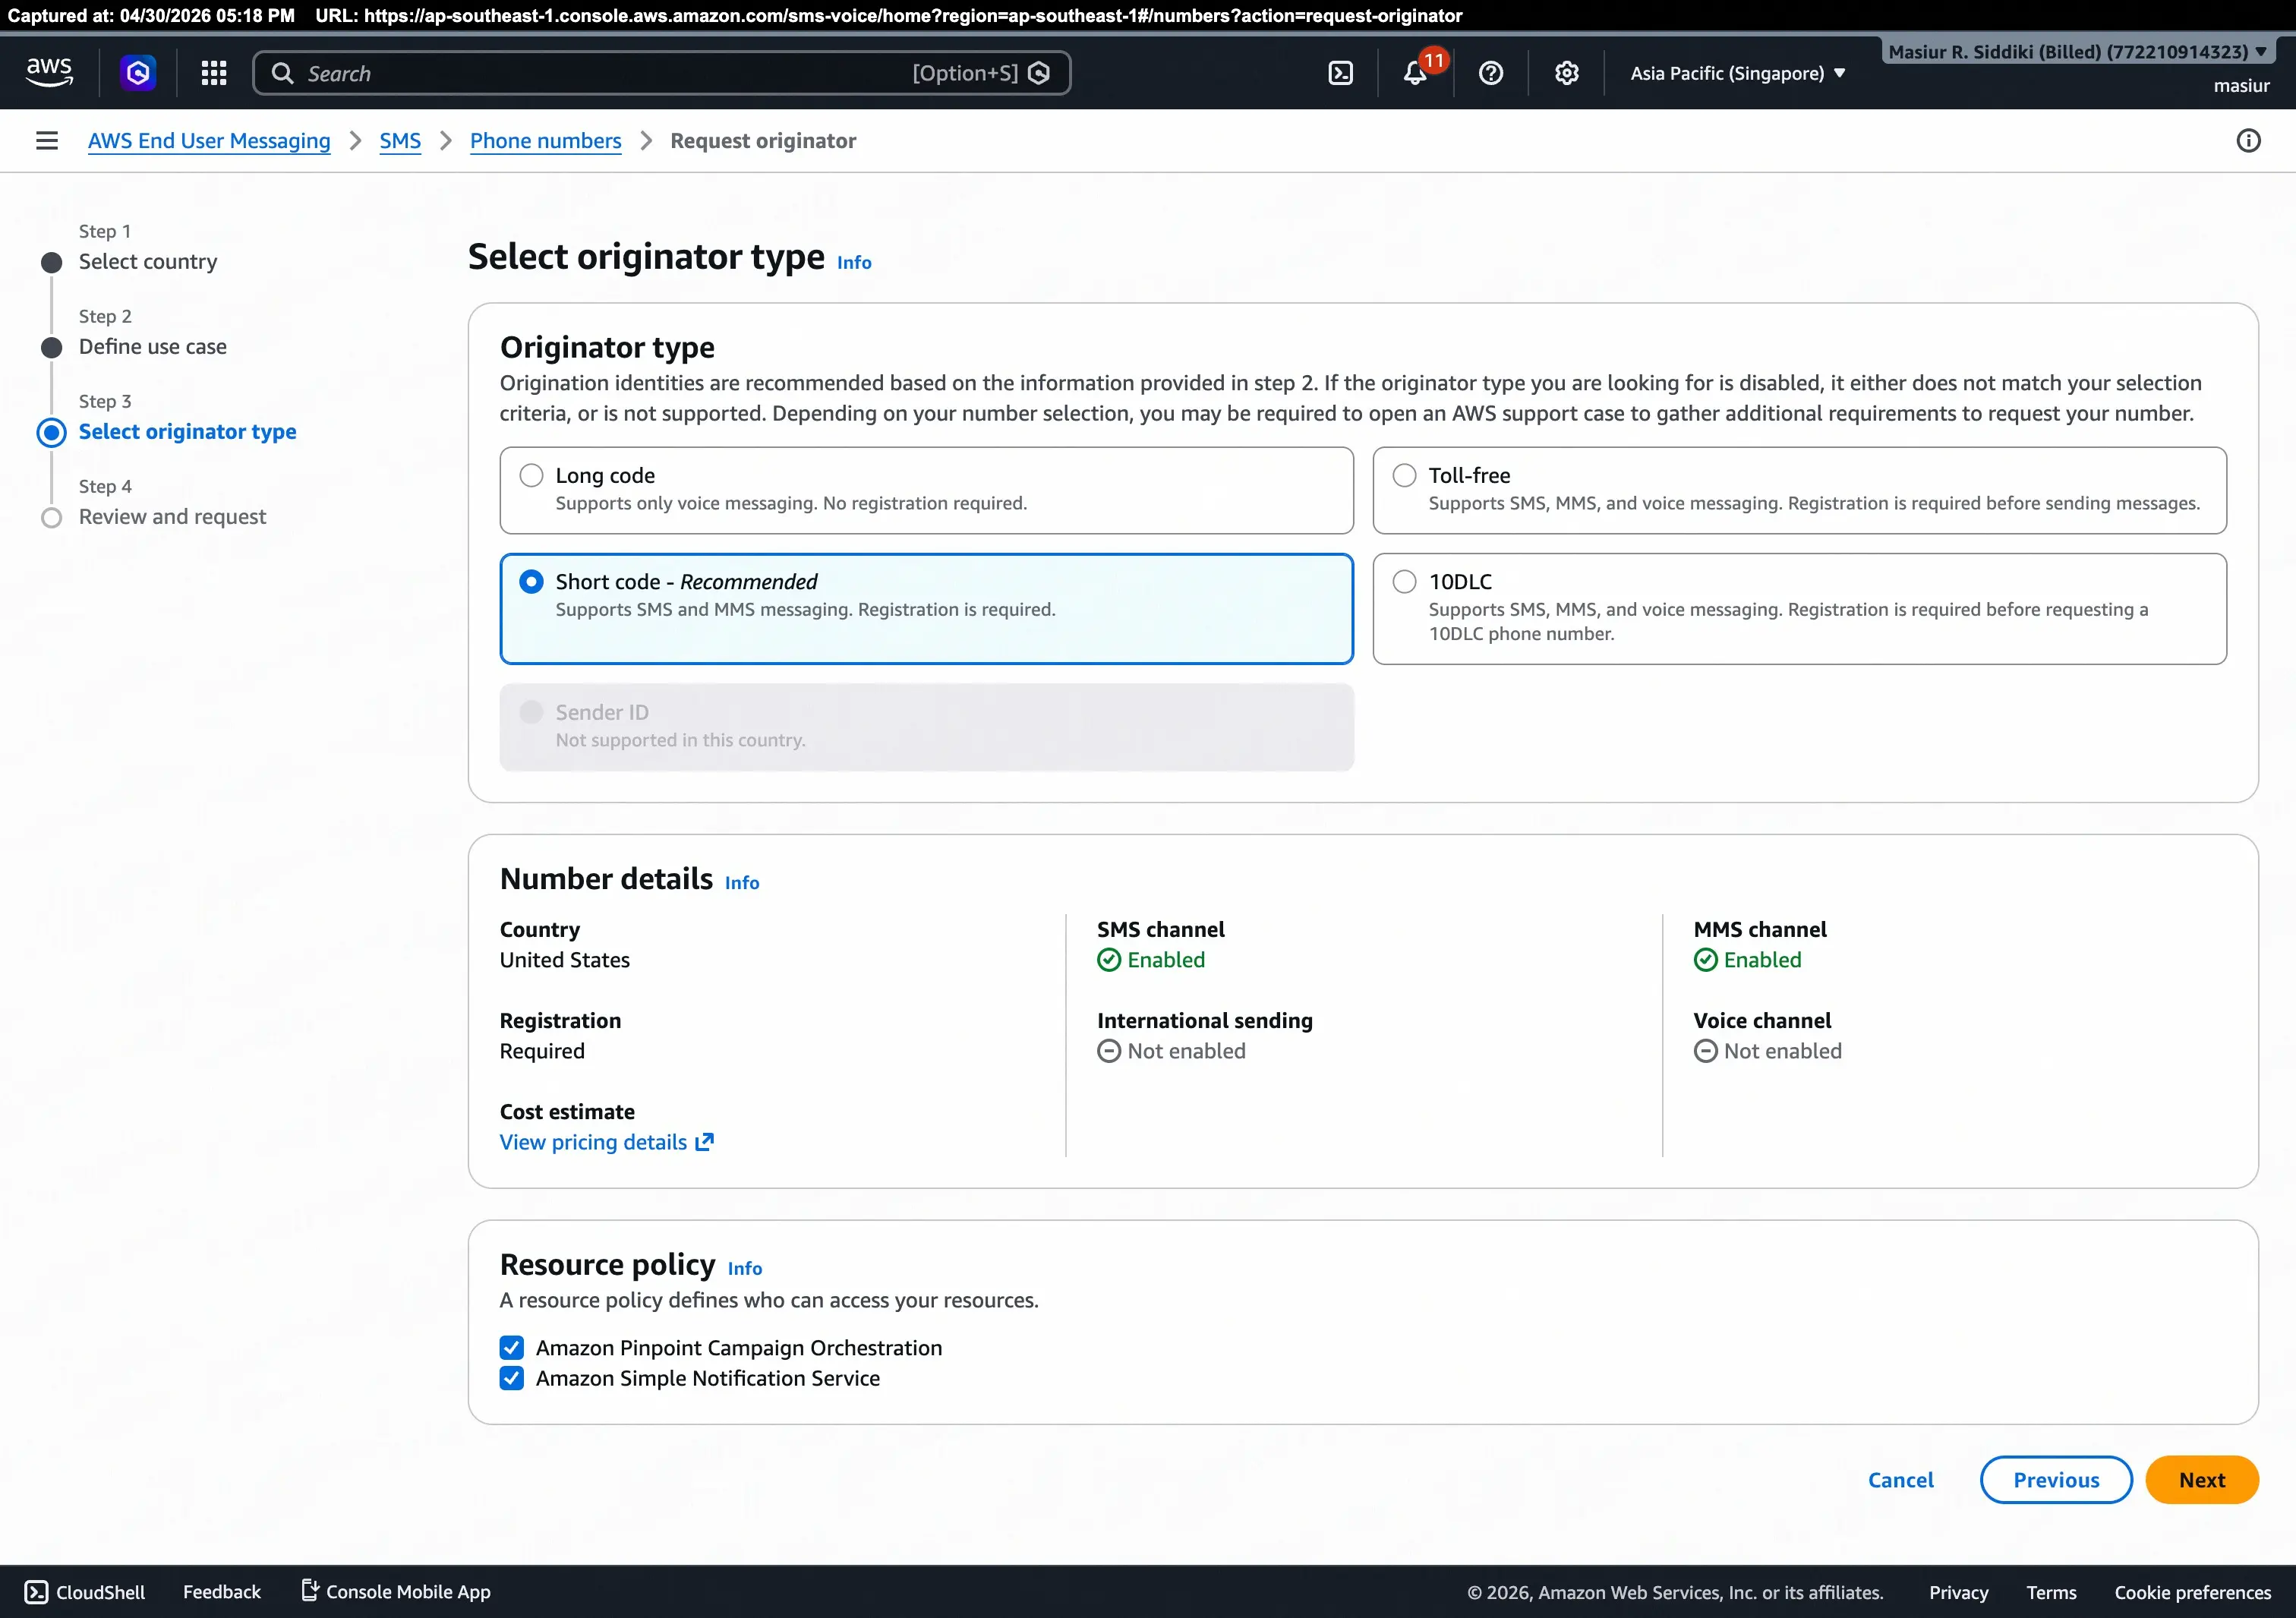Uncheck Amazon Simple Notification Service
The image size is (2296, 1618).
(512, 1378)
